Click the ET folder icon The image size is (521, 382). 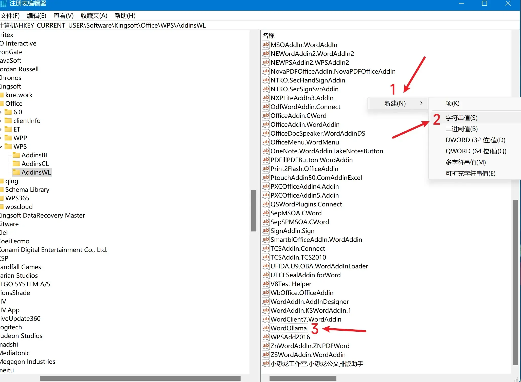click(8, 129)
